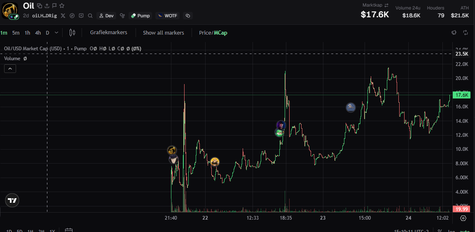Click the 10.0K price axis label

462,149
